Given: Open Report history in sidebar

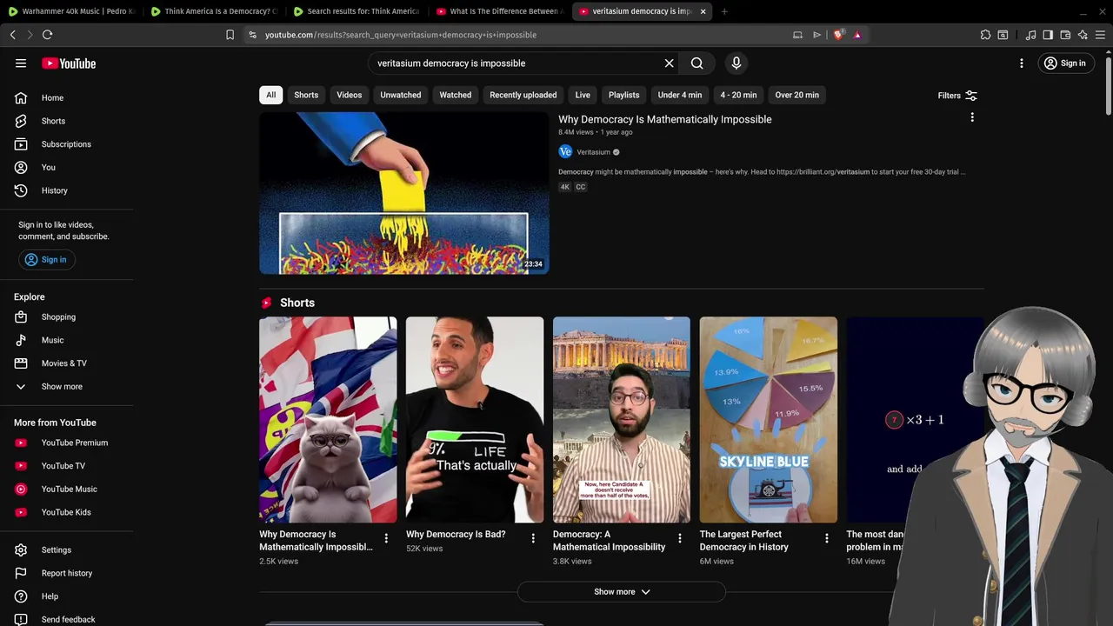Looking at the screenshot, I should pyautogui.click(x=67, y=573).
